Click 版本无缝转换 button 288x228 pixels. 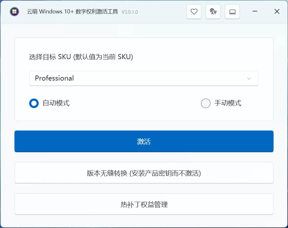pos(144,173)
